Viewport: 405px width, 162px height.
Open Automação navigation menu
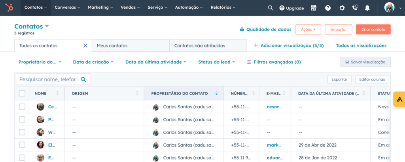(x=189, y=8)
